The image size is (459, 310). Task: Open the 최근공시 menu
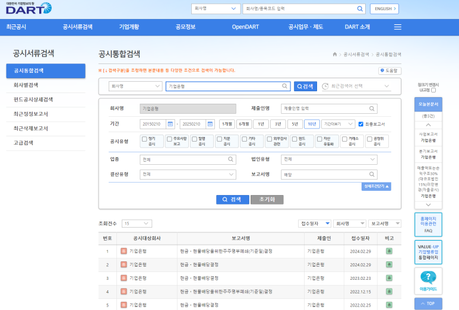coord(16,27)
